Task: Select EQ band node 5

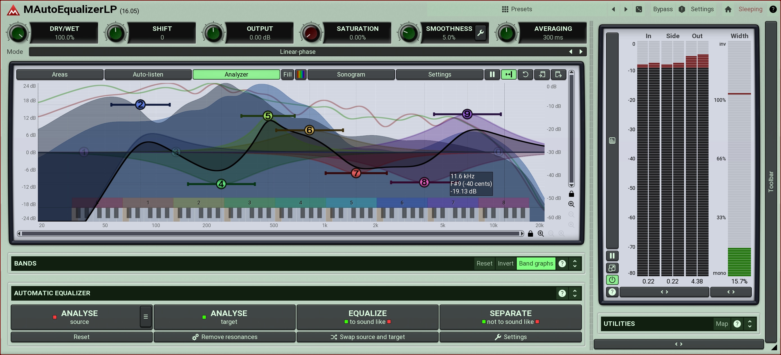Action: click(268, 116)
